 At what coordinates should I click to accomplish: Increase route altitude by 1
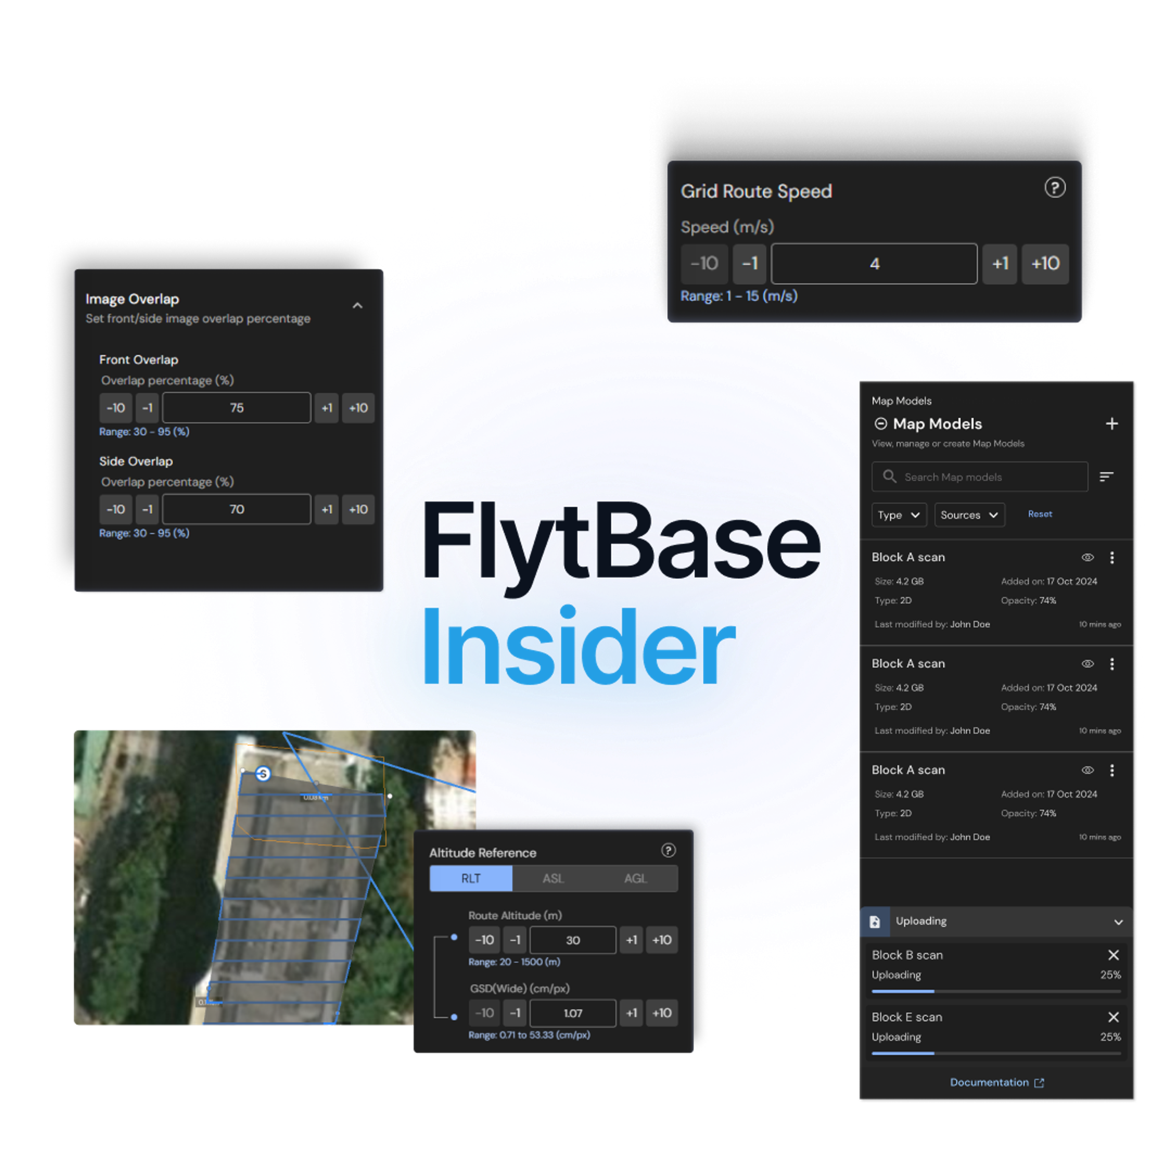[631, 940]
